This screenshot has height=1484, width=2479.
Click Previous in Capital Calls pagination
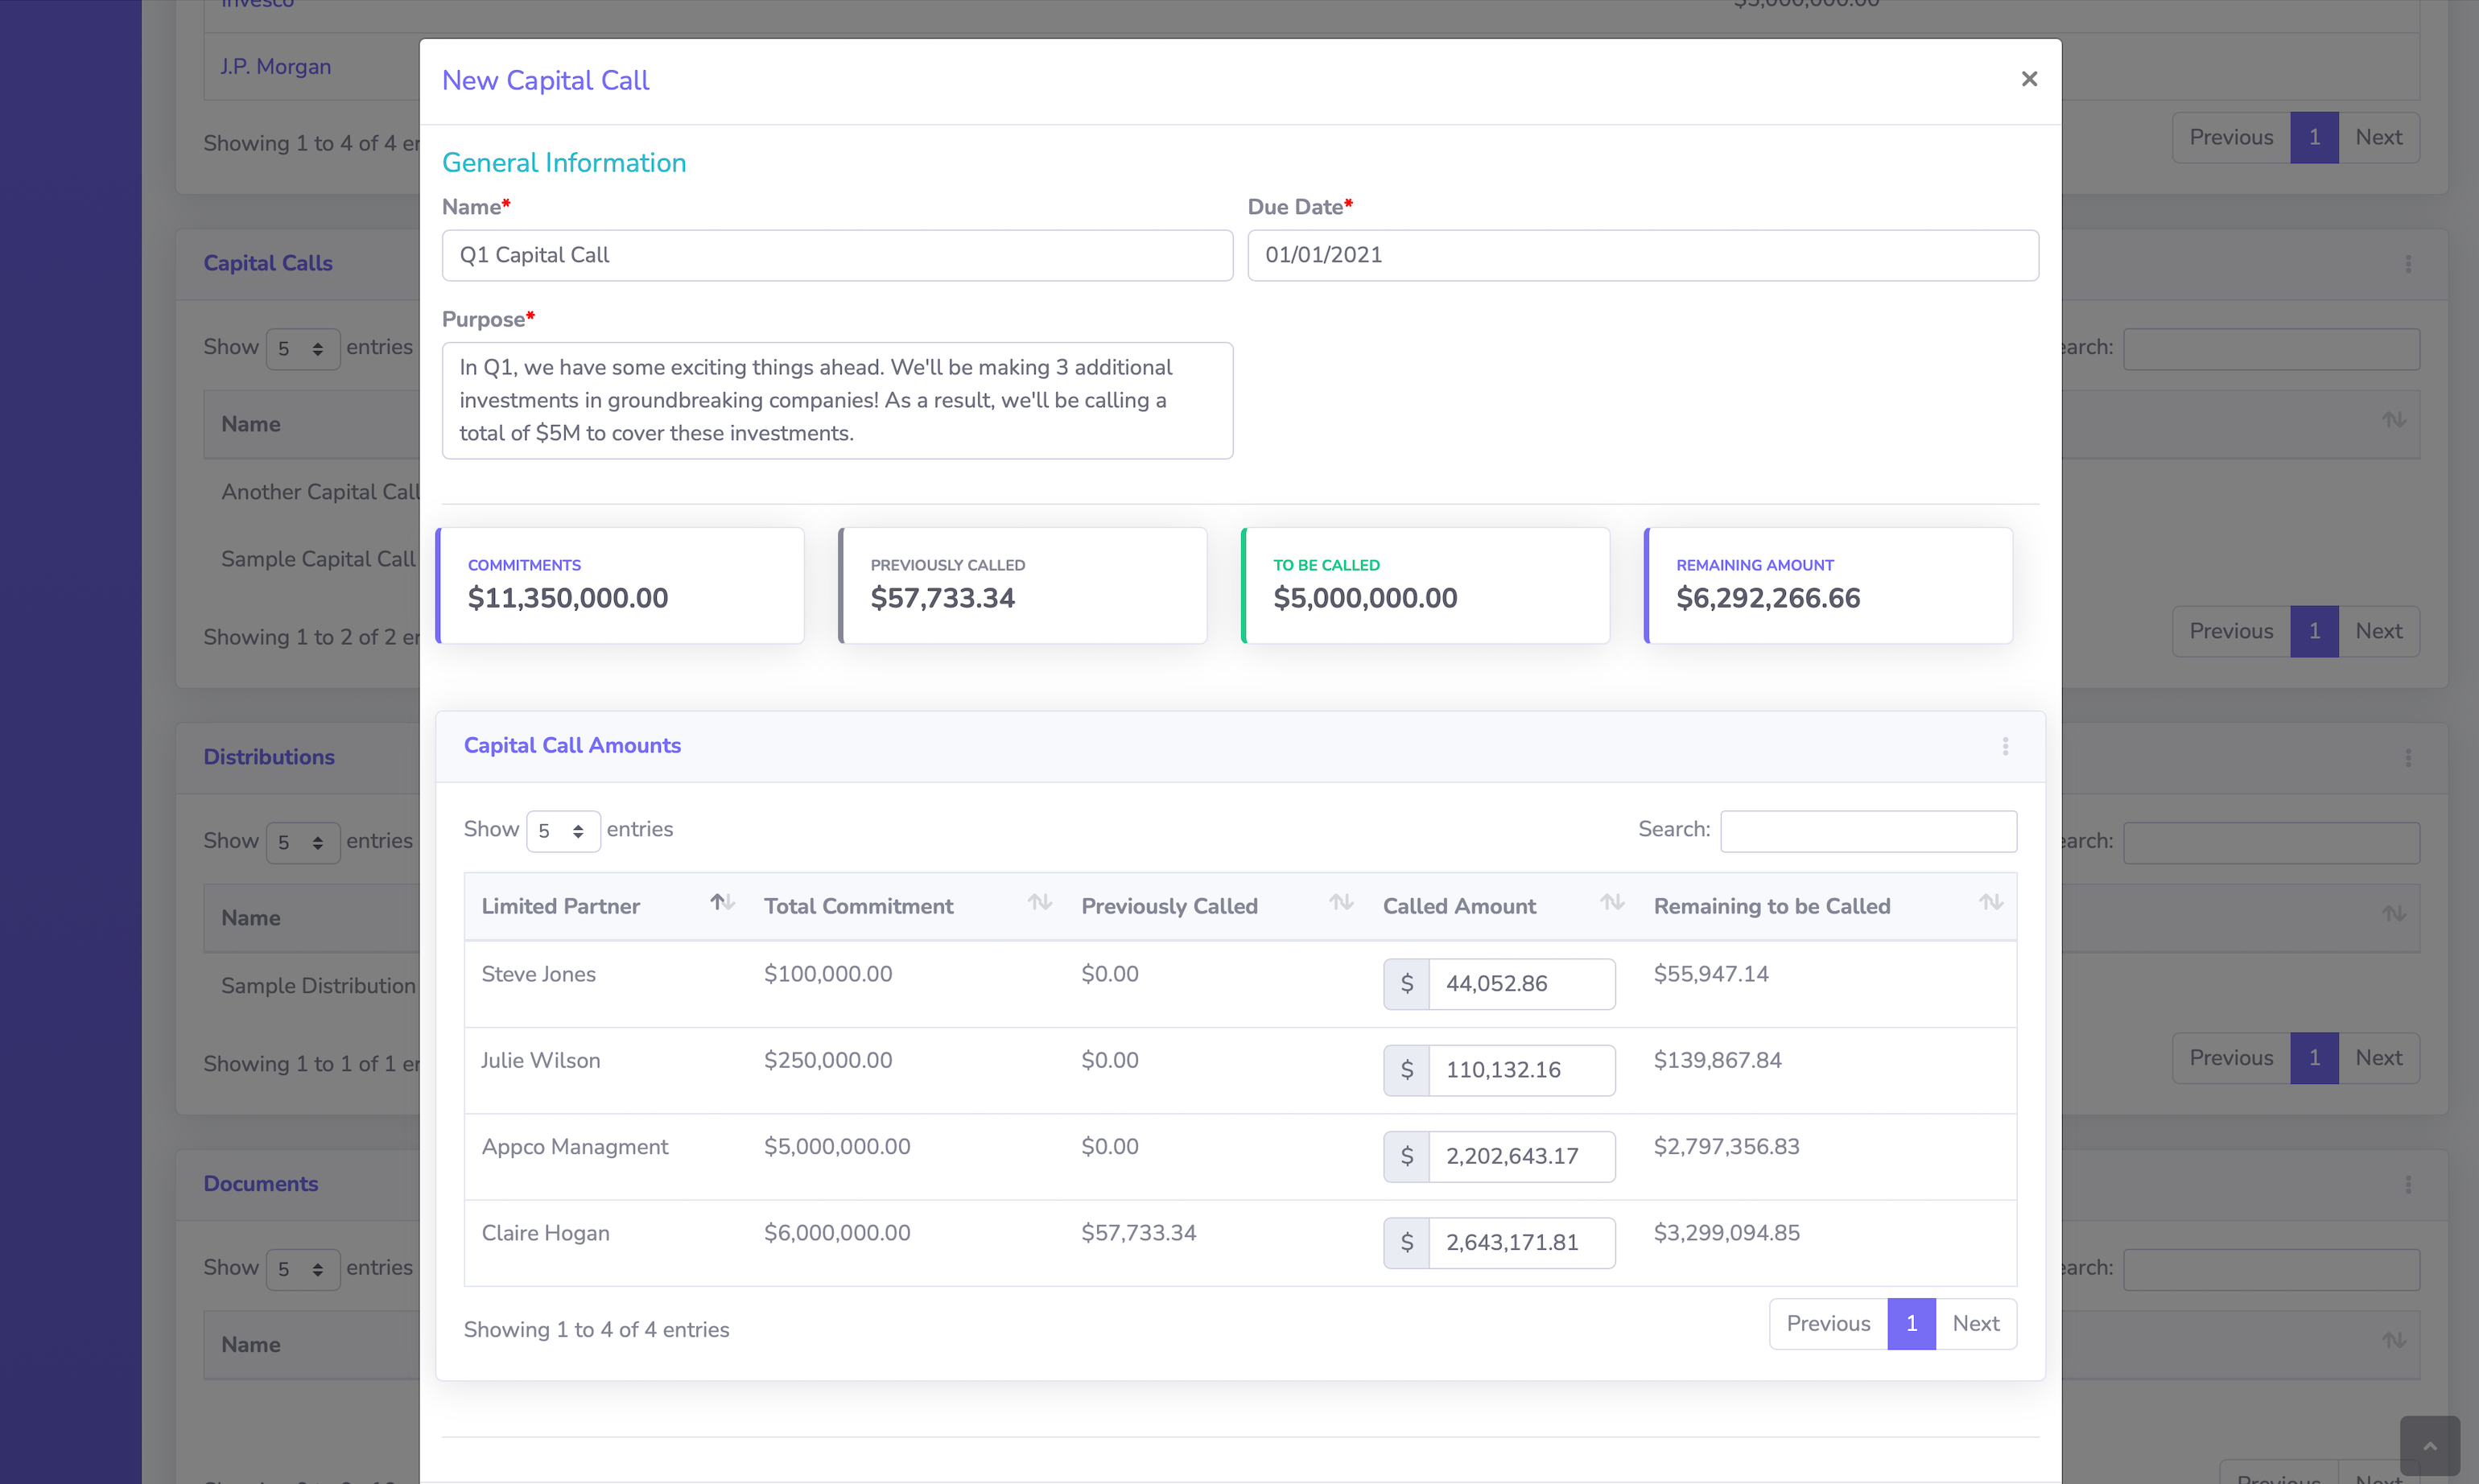pyautogui.click(x=2231, y=631)
